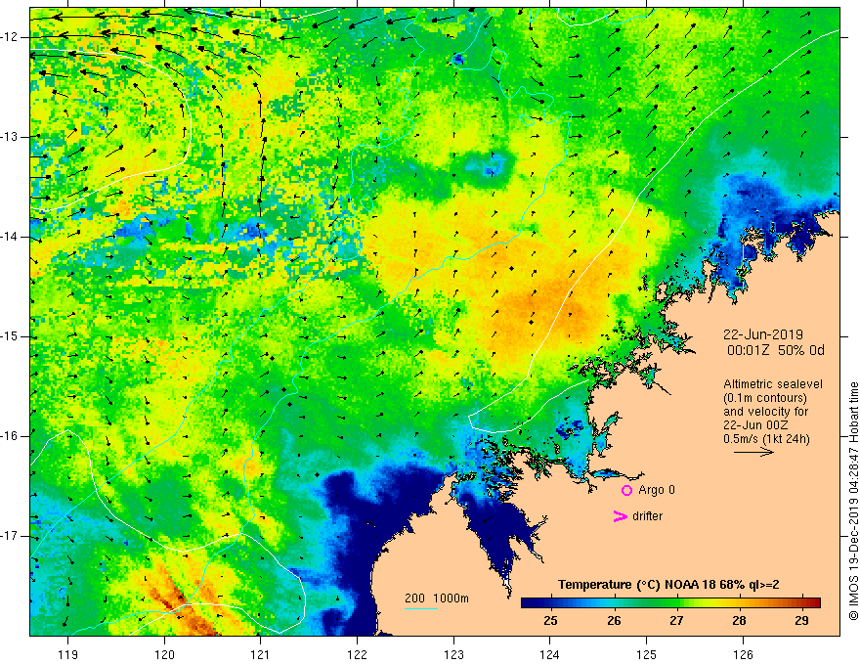Image resolution: width=860 pixels, height=665 pixels.
Task: Click the 200 1000m depth label
Action: (x=437, y=598)
